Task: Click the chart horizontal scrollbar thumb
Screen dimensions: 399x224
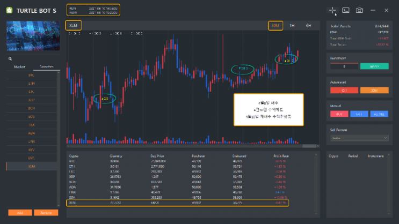Action: click(309, 146)
